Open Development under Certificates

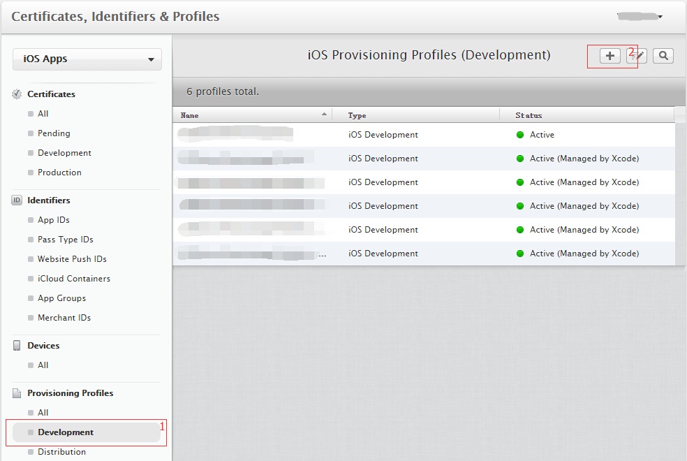pyautogui.click(x=64, y=153)
